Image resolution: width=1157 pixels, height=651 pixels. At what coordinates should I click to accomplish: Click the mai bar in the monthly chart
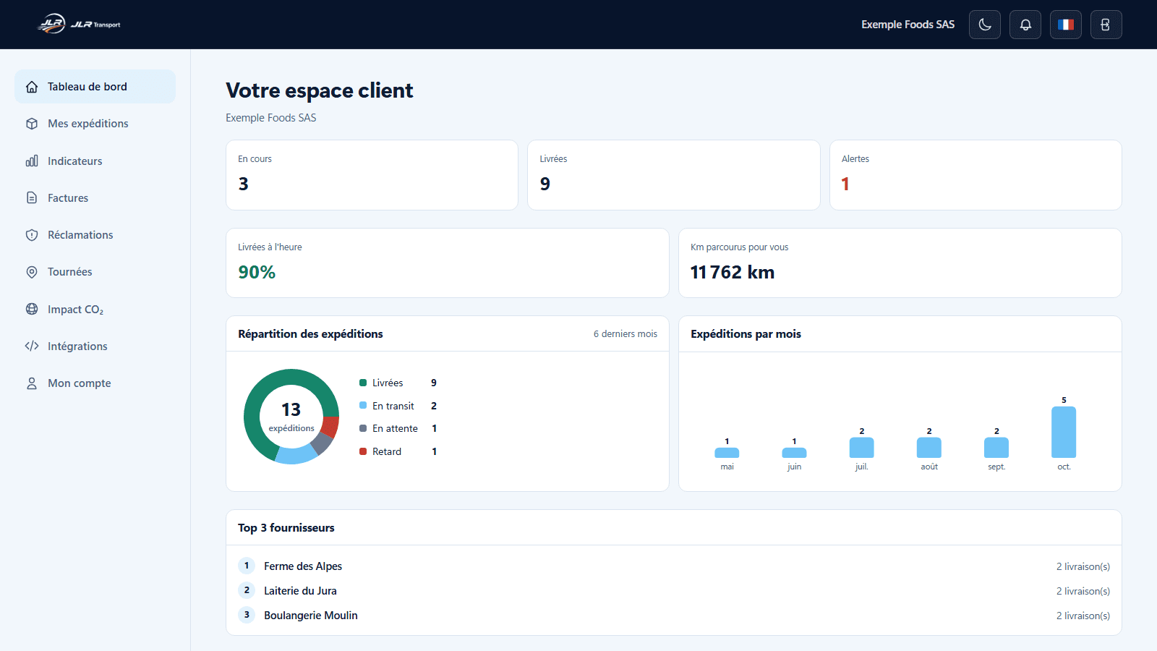click(727, 453)
